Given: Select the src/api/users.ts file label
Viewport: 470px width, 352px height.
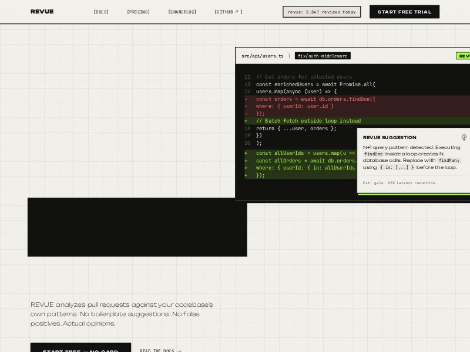Looking at the screenshot, I should point(262,56).
